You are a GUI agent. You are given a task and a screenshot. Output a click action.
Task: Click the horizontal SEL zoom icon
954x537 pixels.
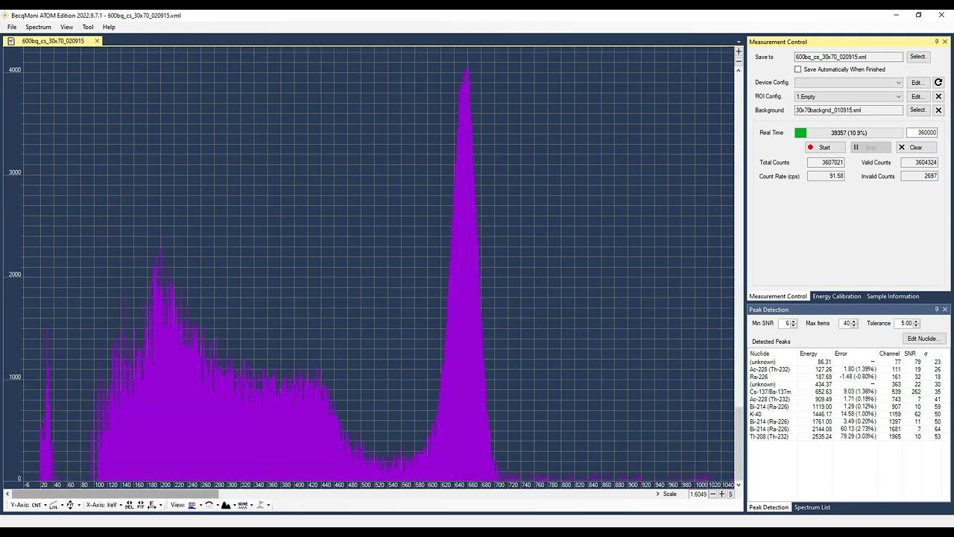coord(129,505)
